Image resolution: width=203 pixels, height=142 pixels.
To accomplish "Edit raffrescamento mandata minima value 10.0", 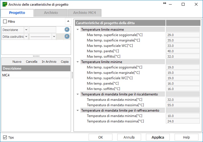I will [183, 116].
